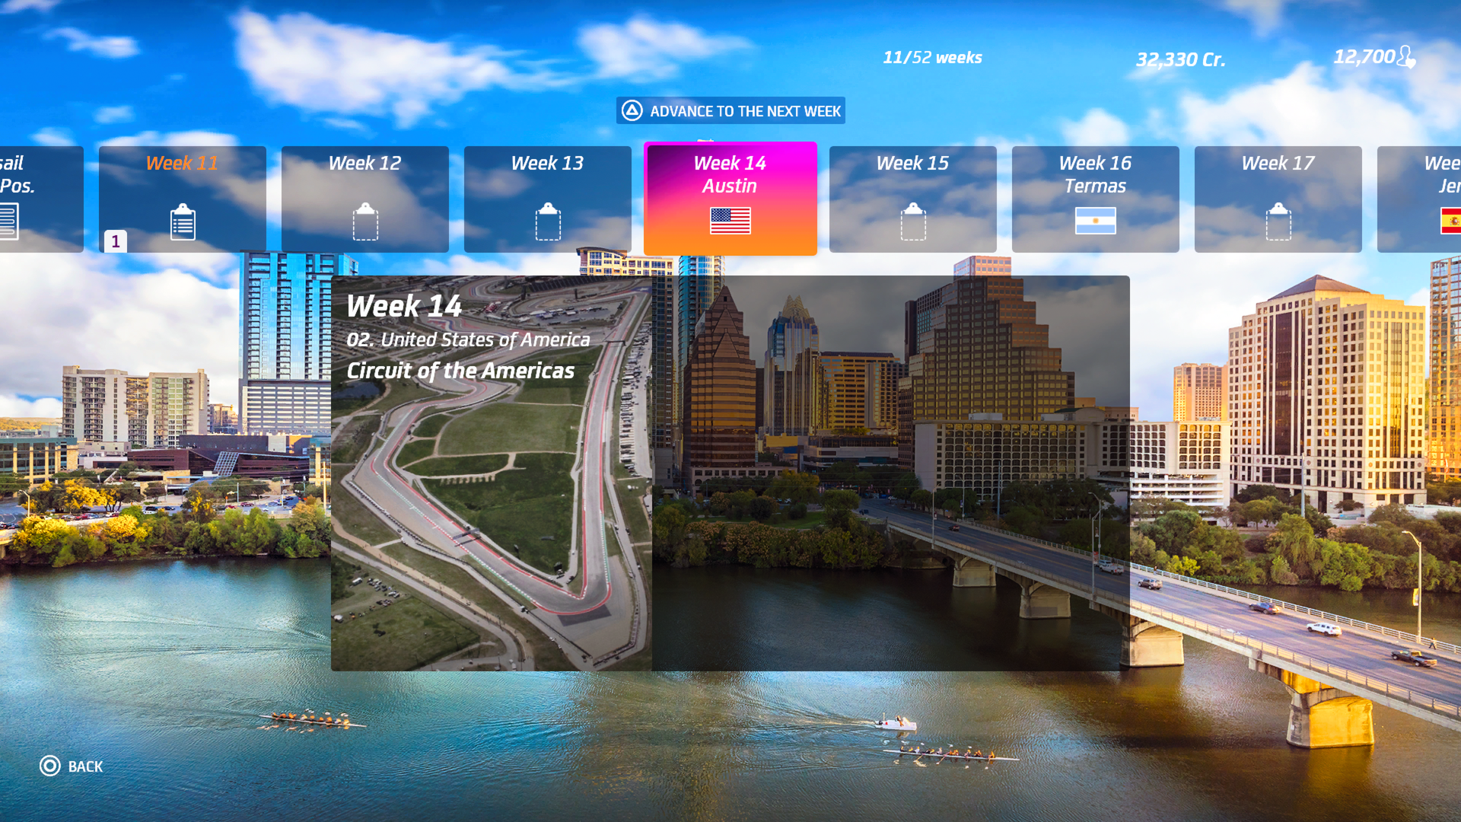Click the empty clipboard icon in Week 15
This screenshot has width=1461, height=822.
tap(913, 222)
